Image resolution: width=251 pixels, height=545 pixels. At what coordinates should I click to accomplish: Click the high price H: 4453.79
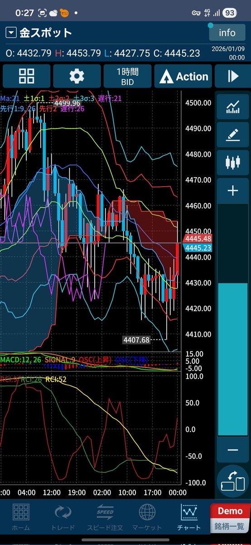coord(78,53)
